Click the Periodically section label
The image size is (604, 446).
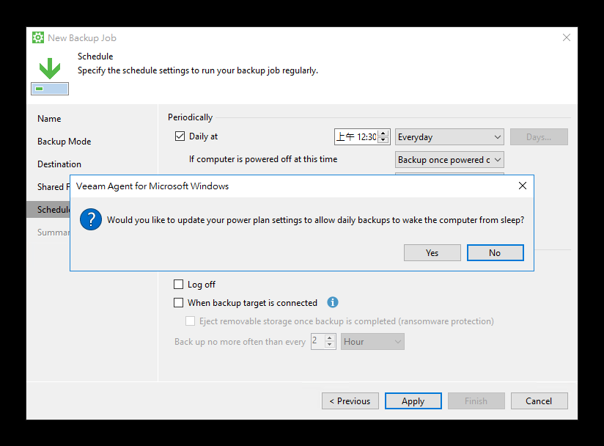tap(191, 117)
